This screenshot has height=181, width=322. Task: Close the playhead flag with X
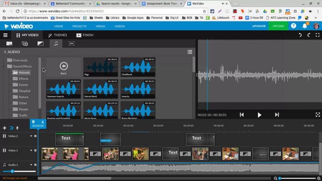click(x=43, y=122)
